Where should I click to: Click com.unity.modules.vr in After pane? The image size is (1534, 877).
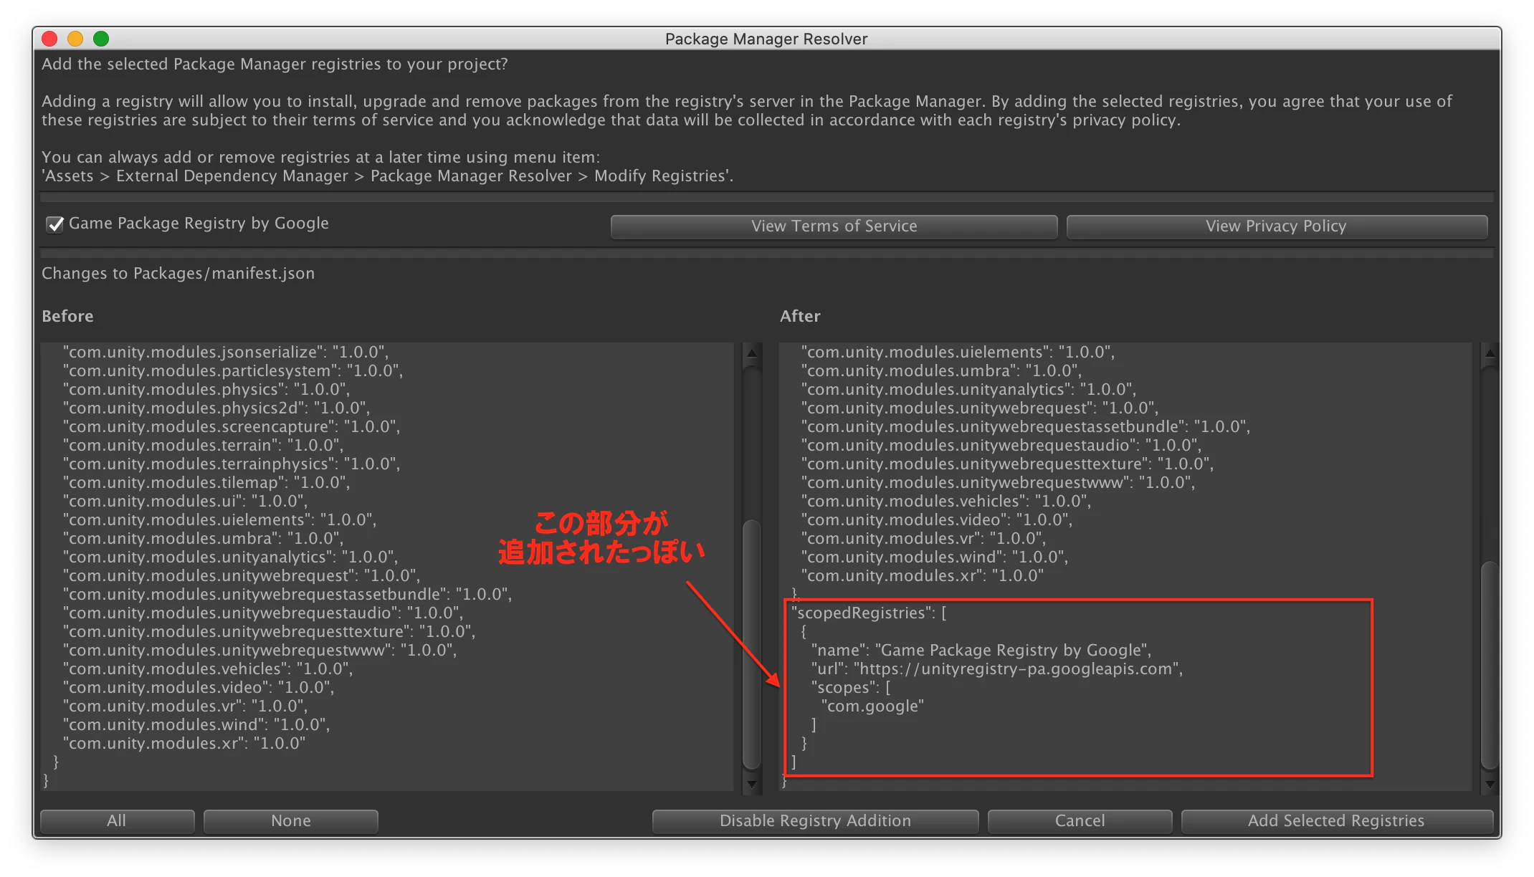coord(923,539)
